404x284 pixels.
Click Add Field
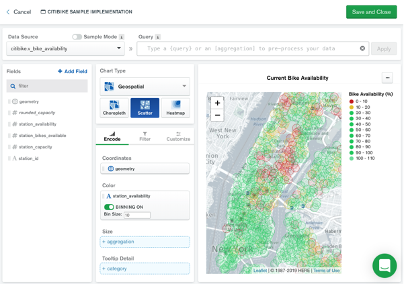point(73,71)
